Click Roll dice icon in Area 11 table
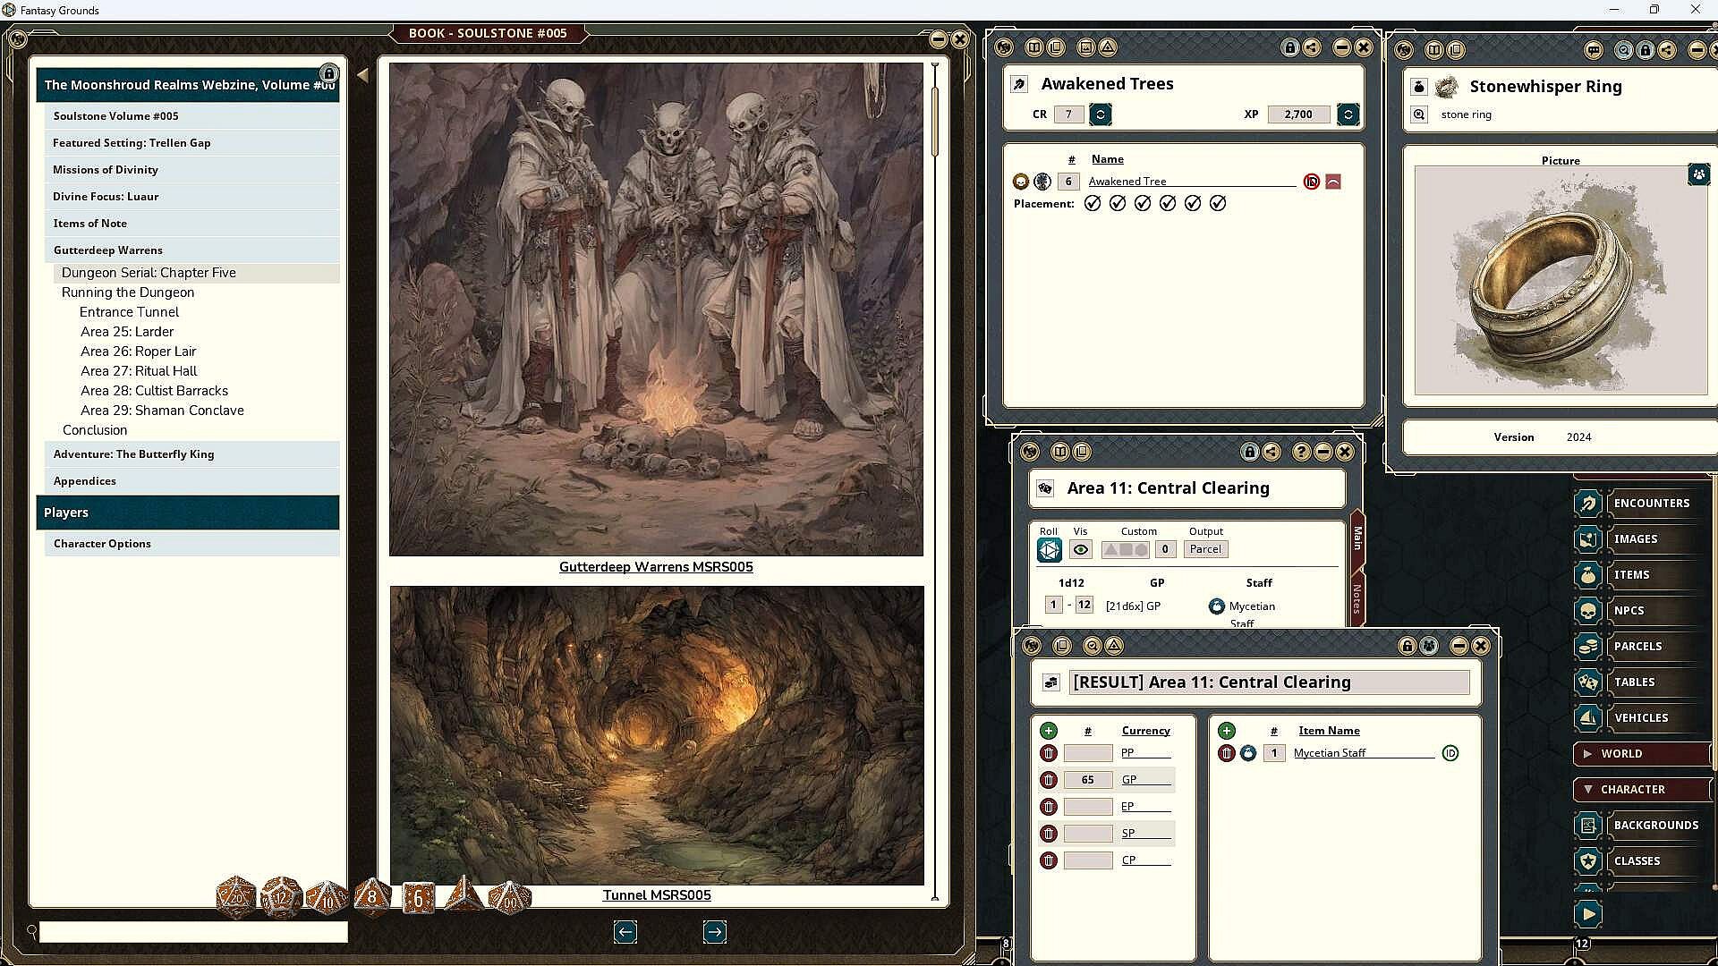1718x966 pixels. (x=1049, y=549)
